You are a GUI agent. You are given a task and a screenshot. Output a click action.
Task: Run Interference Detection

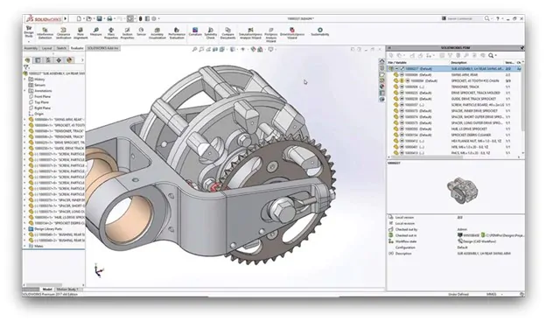pyautogui.click(x=45, y=33)
